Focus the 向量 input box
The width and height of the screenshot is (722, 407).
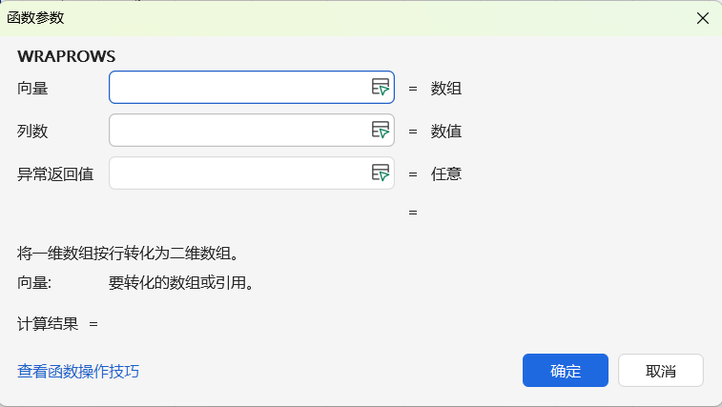click(x=238, y=88)
